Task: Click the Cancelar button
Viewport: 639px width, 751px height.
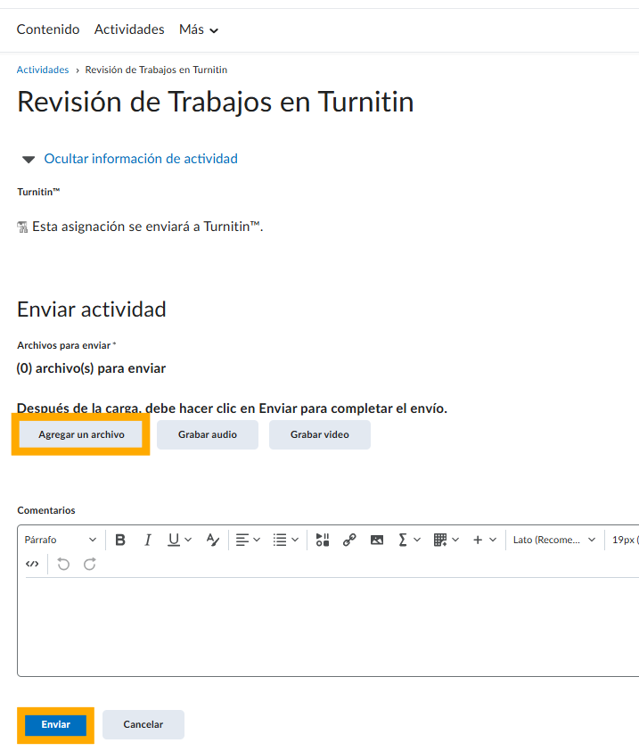Action: click(143, 724)
